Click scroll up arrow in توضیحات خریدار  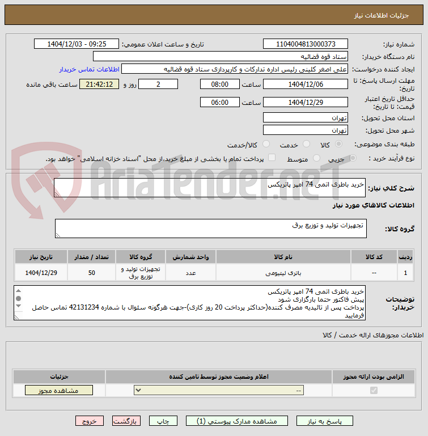18,291
